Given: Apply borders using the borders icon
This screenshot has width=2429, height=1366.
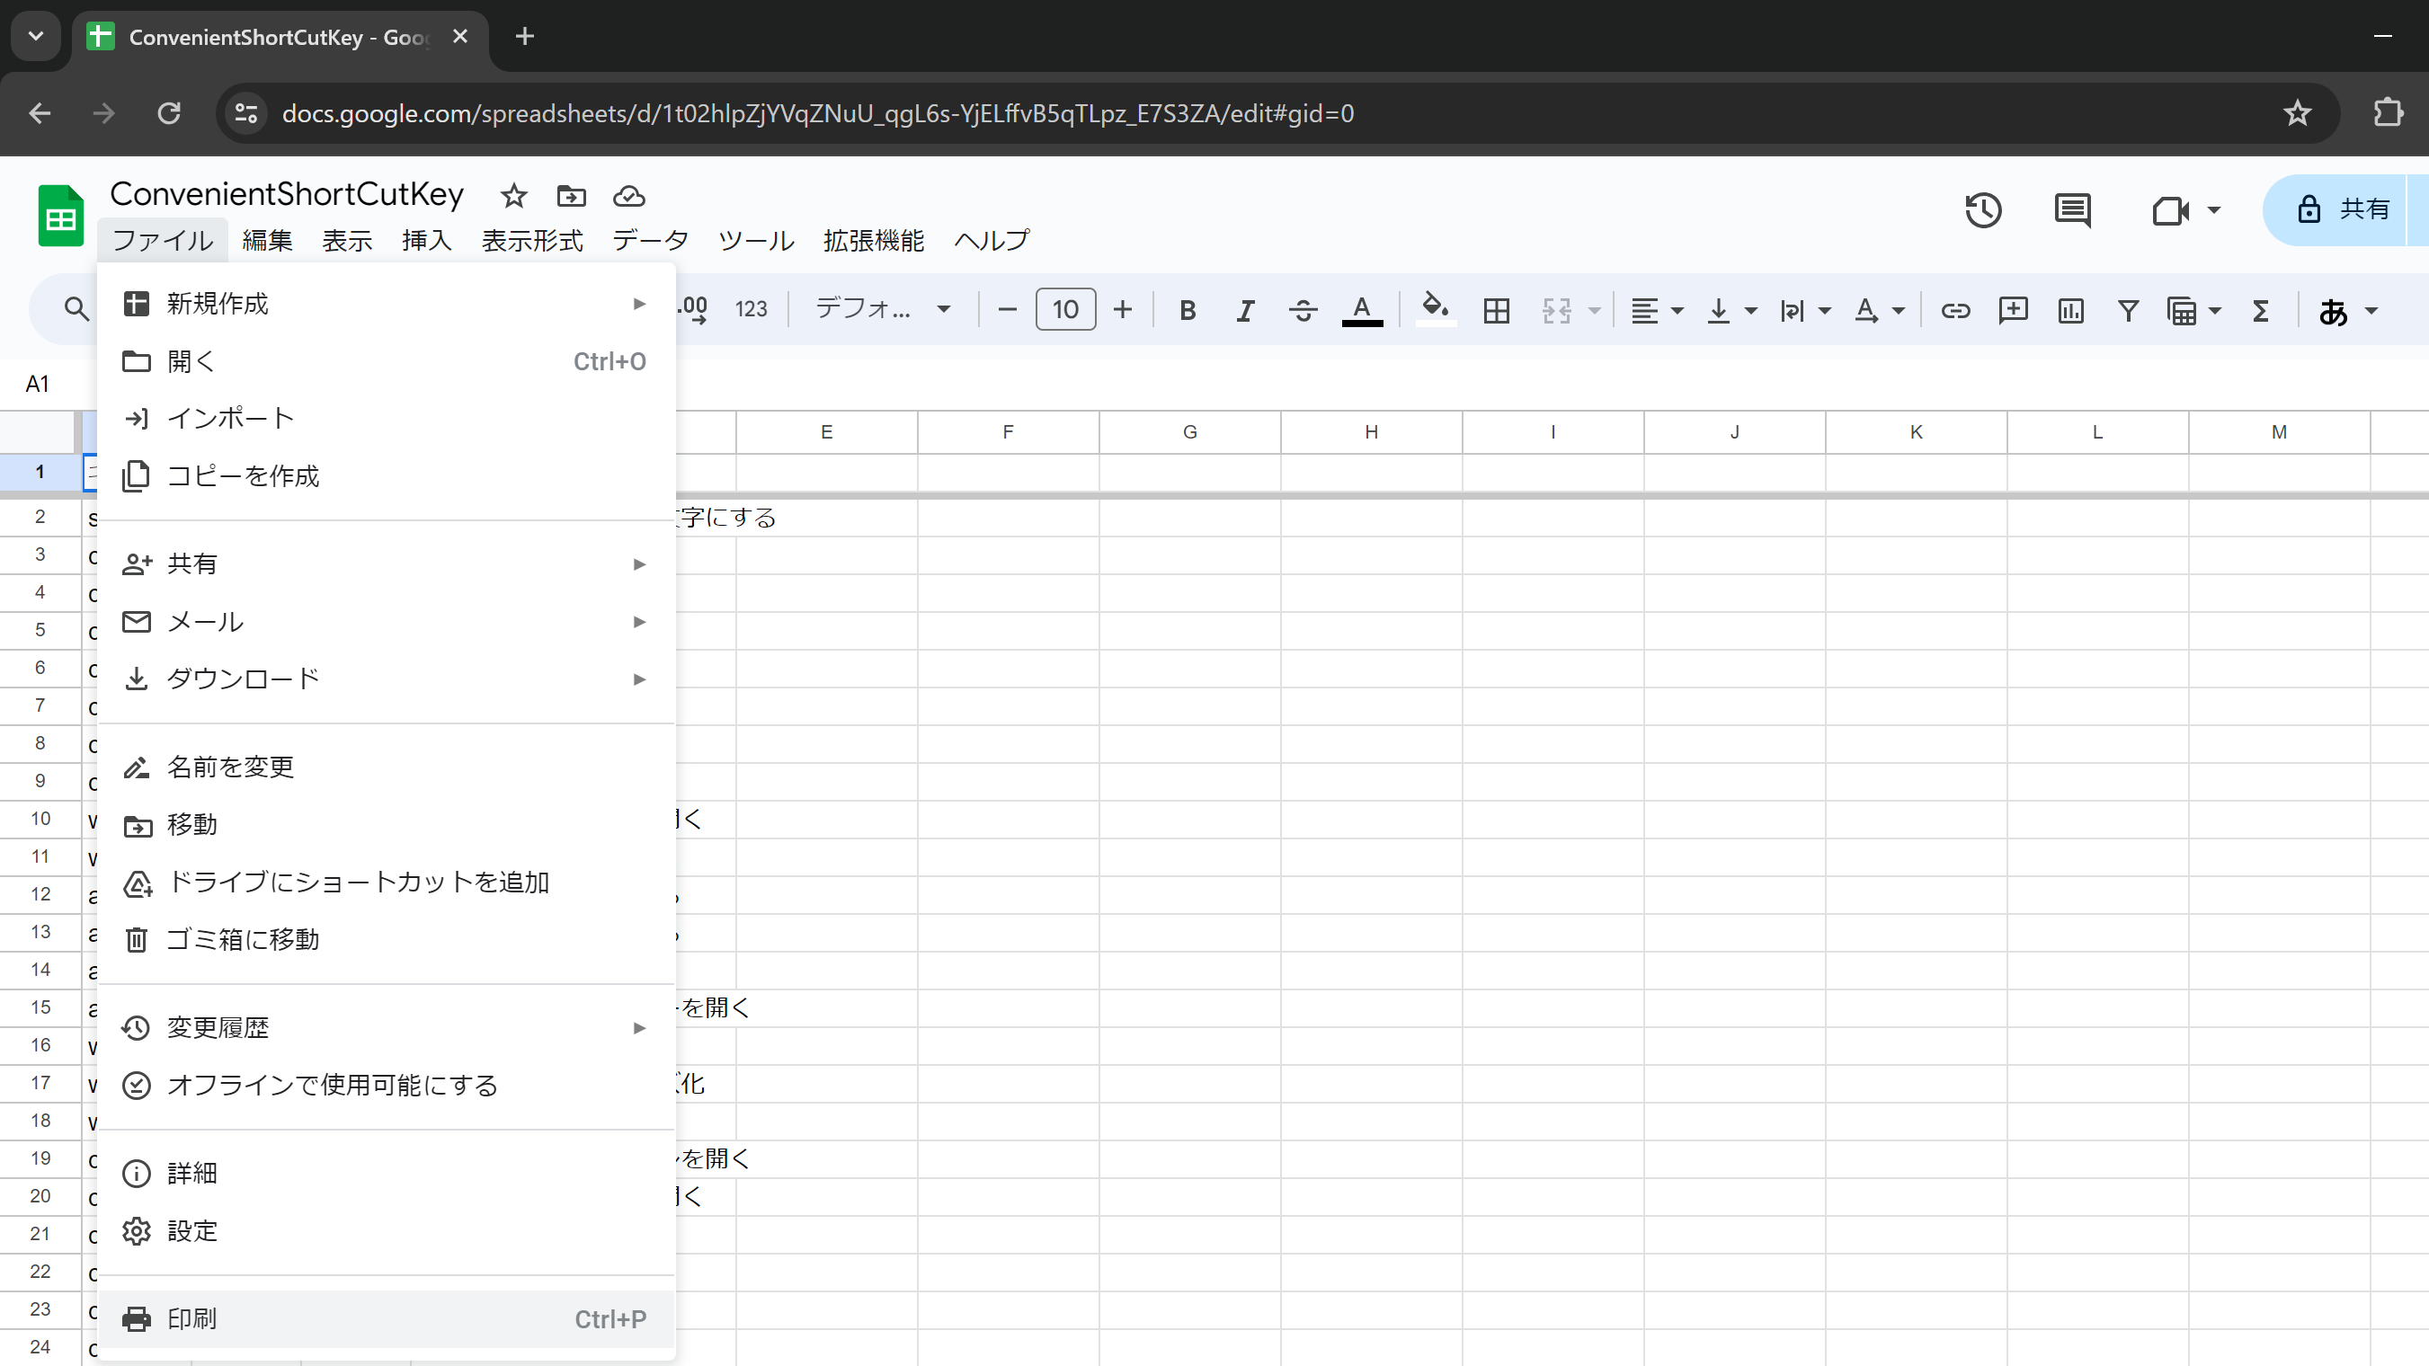Looking at the screenshot, I should 1496,310.
